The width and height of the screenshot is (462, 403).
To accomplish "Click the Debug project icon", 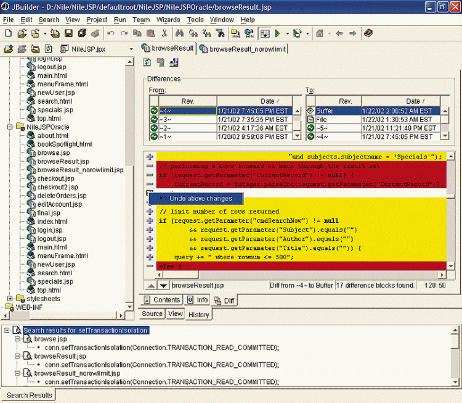I will 298,33.
